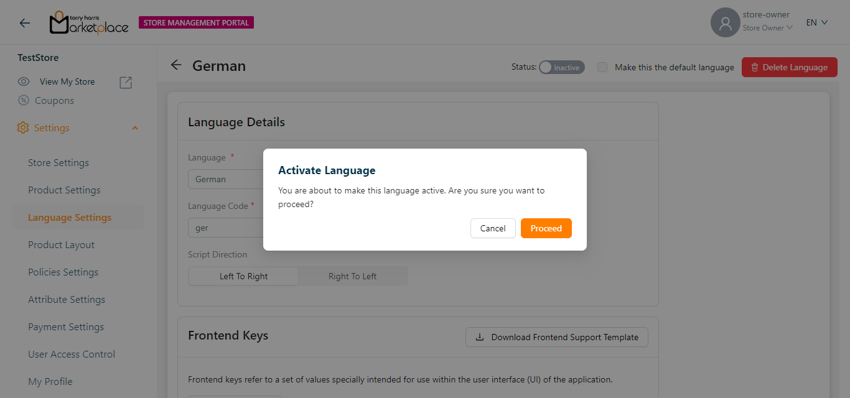Open Product Settings in sidebar

coord(64,190)
